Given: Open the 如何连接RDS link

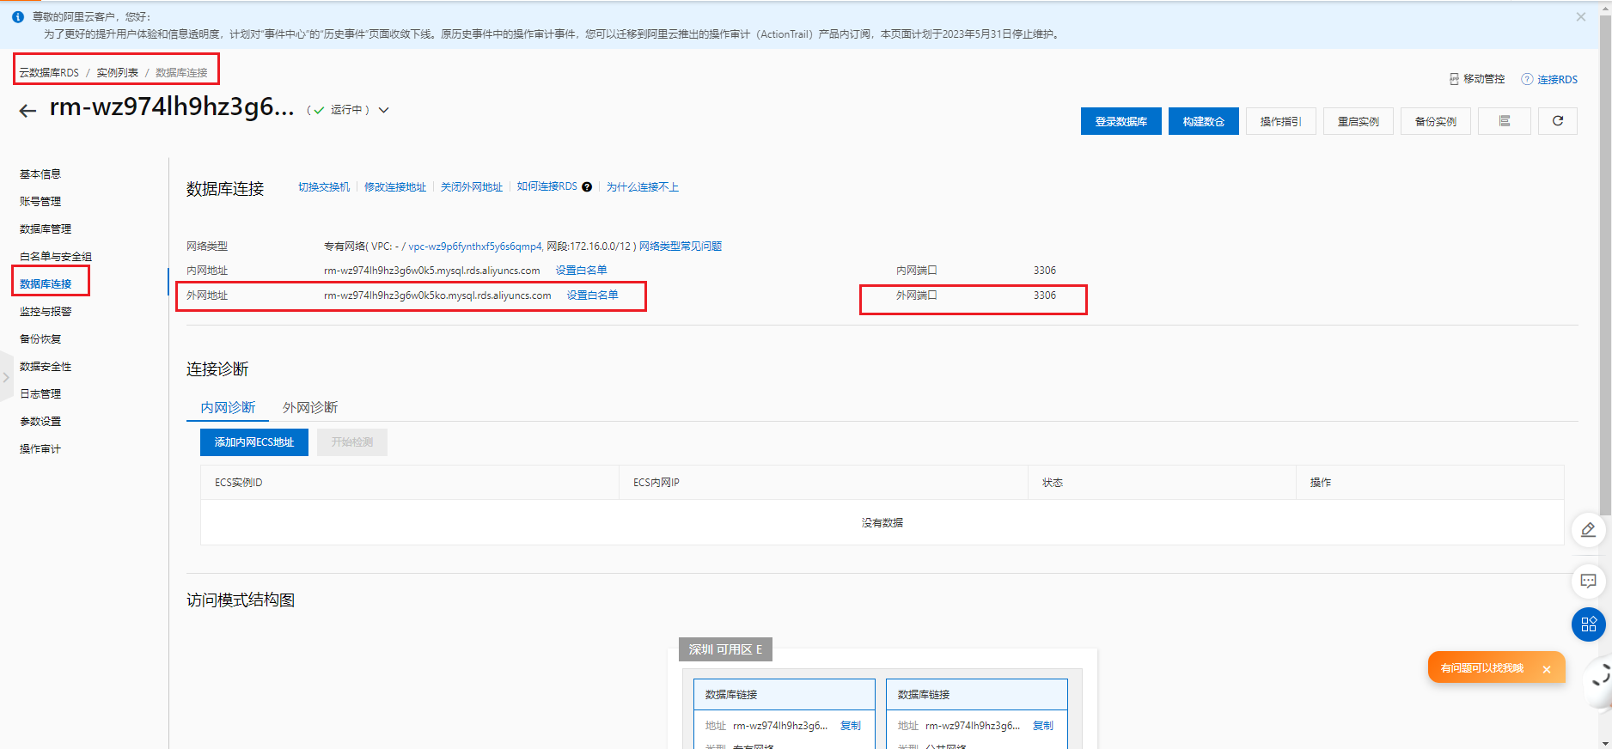Looking at the screenshot, I should 546,186.
